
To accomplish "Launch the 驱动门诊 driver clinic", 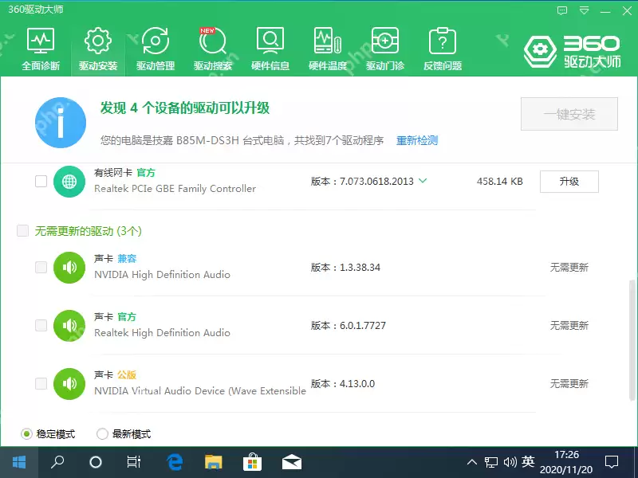I will point(384,46).
